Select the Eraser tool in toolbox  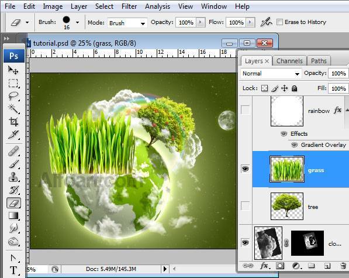coord(14,203)
